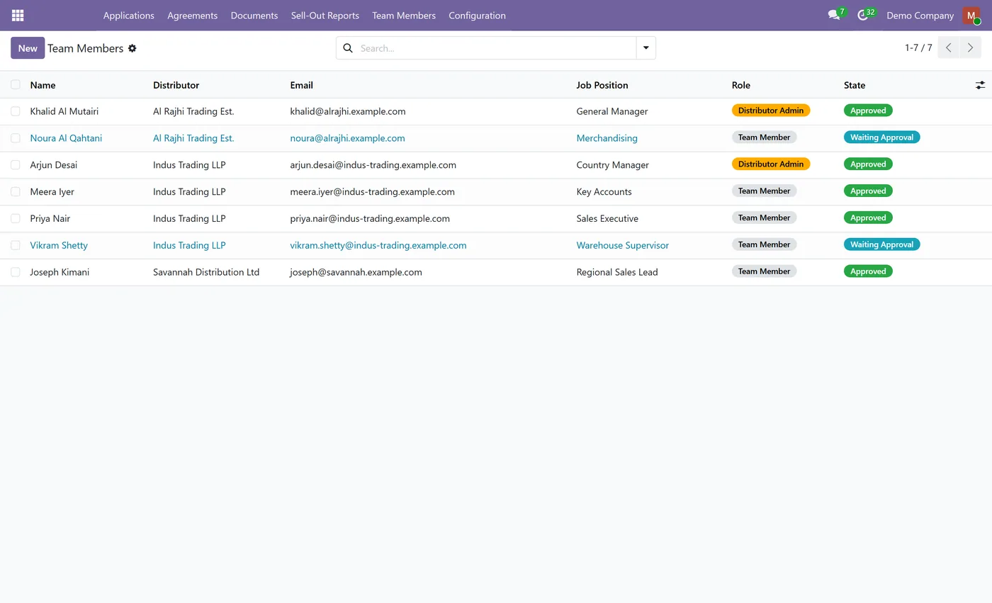Screen dimensions: 992x603
Task: Click Warehouse Supervisor job position
Action: click(623, 245)
